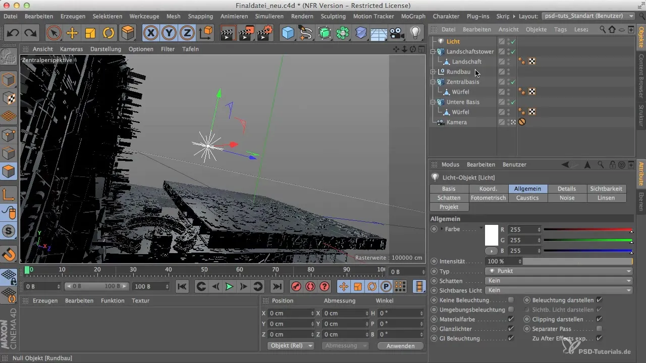
Task: Select the Licht object in tree
Action: click(x=453, y=41)
